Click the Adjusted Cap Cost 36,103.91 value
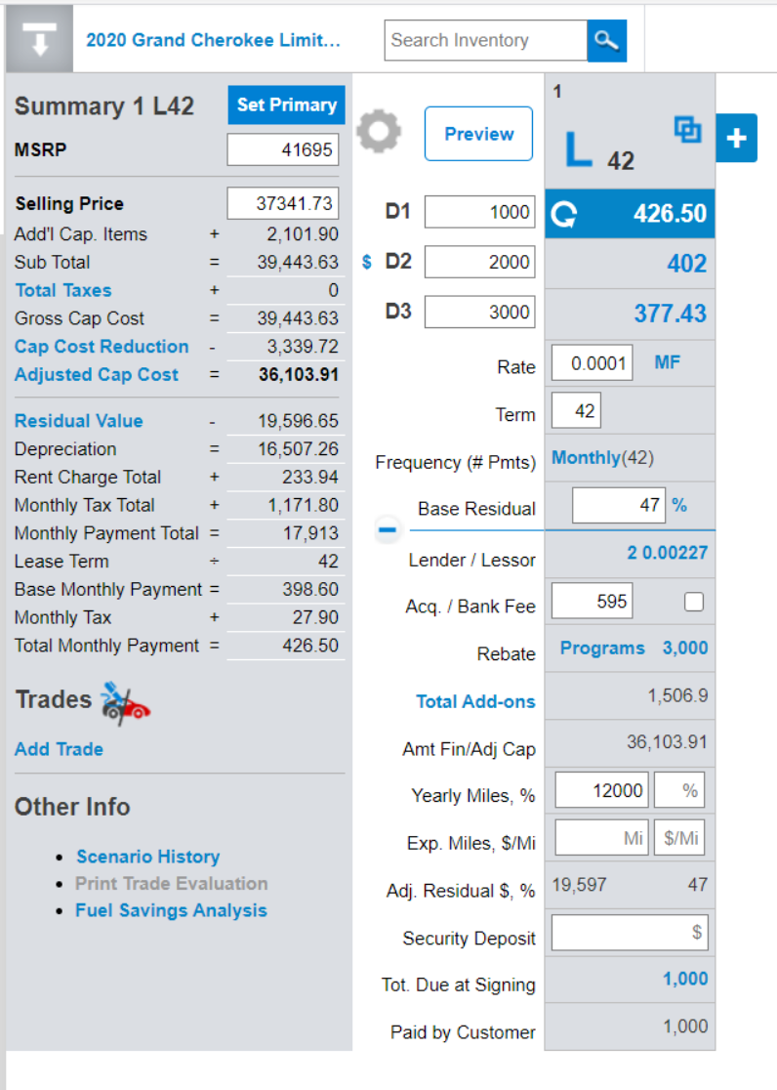This screenshot has width=777, height=1090. coord(299,375)
